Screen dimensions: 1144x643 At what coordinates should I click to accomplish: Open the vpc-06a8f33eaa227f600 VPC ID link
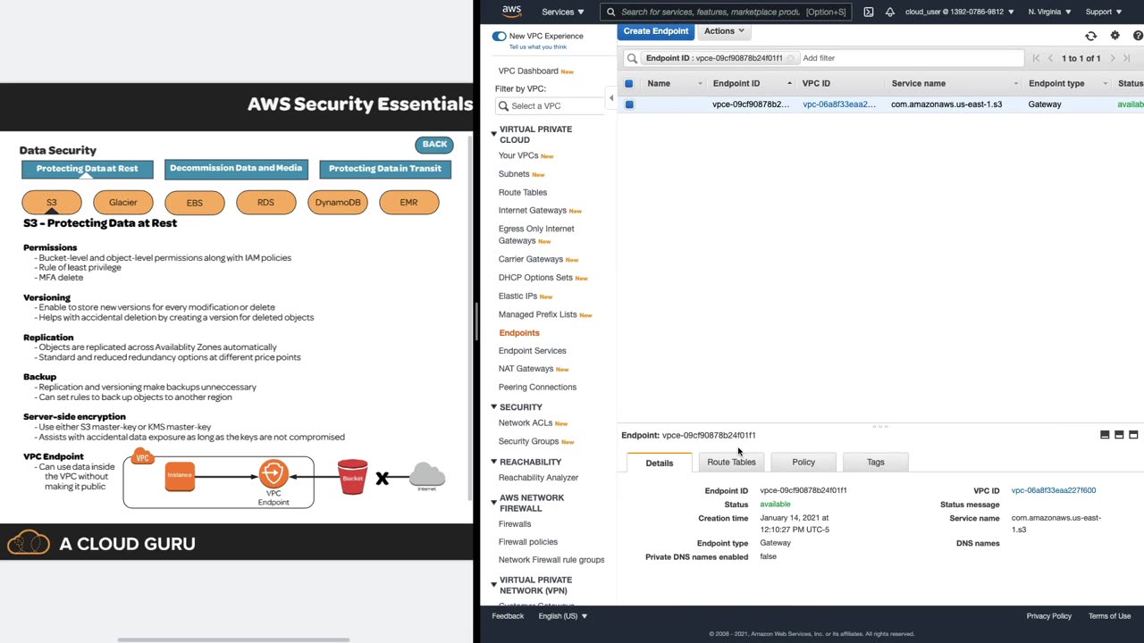coord(1053,490)
